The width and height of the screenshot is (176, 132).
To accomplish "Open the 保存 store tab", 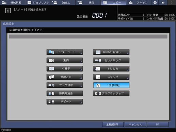I will [88, 2].
